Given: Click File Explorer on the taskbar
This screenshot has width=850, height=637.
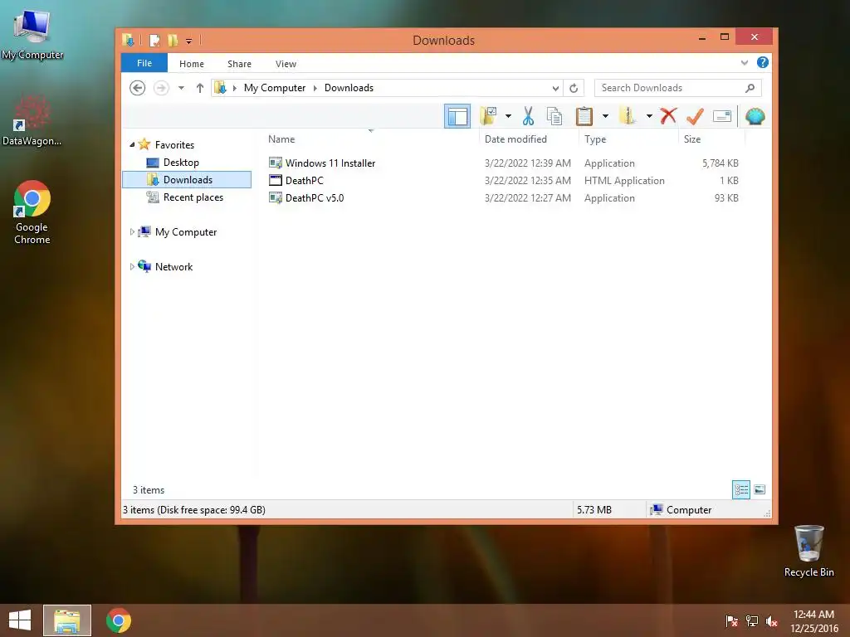Looking at the screenshot, I should click(67, 620).
